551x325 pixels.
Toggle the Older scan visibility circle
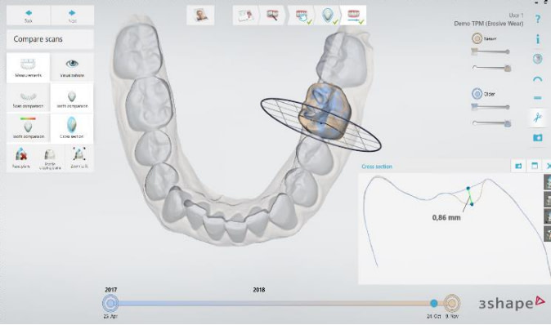[x=477, y=94]
